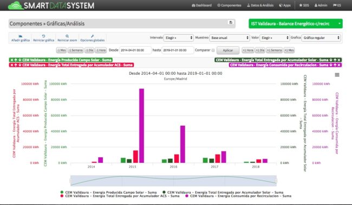352x205 pixels.
Task: Remove Consumida por Recirculacion series tag
Action: pos(339,65)
